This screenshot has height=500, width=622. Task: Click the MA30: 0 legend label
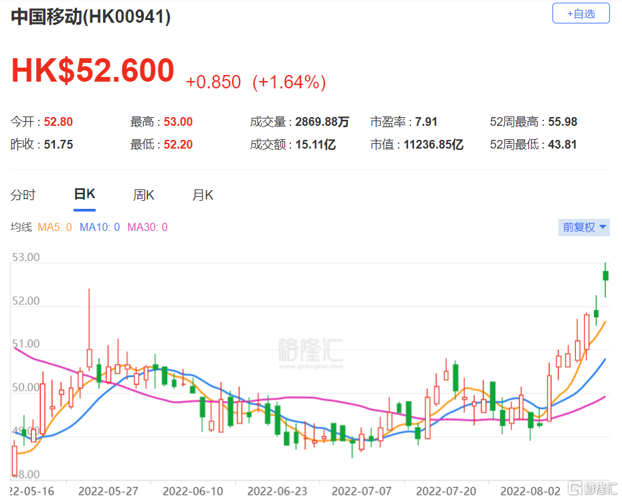coord(148,227)
